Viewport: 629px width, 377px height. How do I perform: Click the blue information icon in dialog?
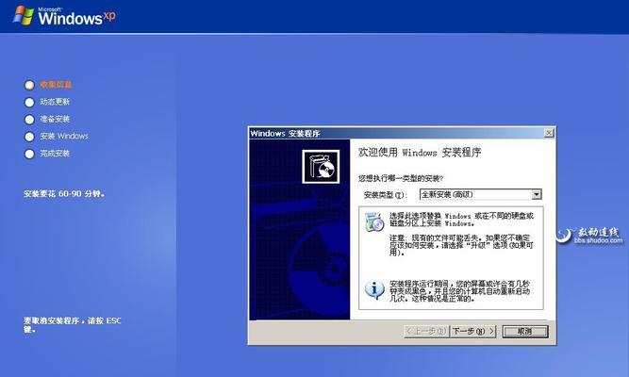tap(374, 288)
